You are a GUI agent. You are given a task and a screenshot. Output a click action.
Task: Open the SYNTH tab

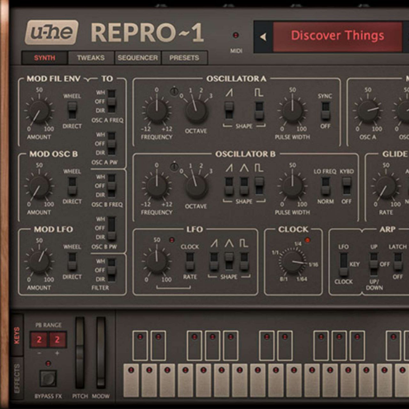click(44, 58)
